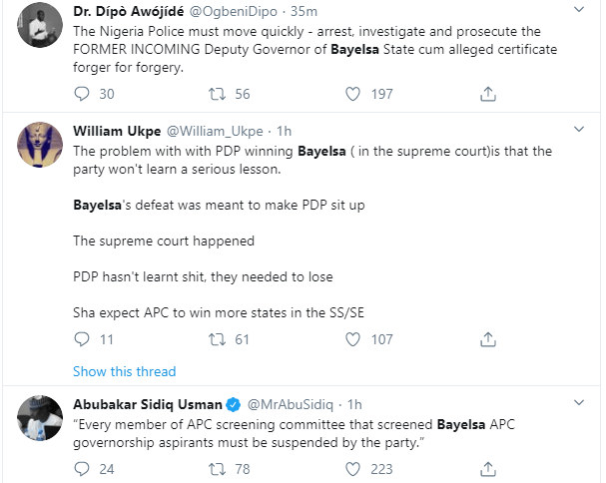Retweet Dr. Dípò Awójídé's tweet
Viewport: 606px width, 483px height.
(218, 94)
